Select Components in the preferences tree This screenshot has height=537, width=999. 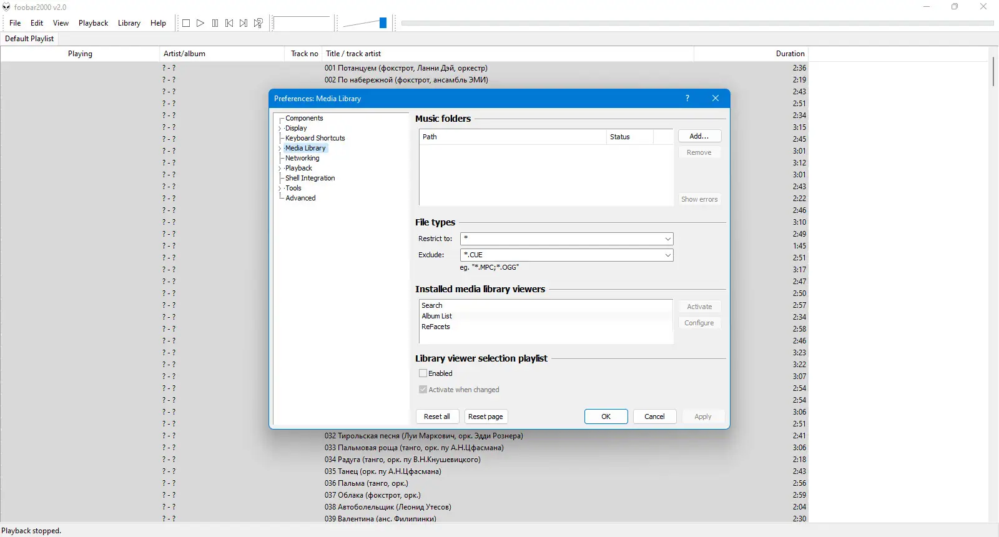click(304, 118)
